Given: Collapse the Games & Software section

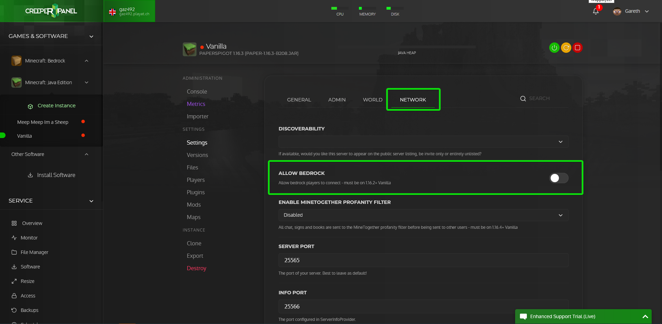Looking at the screenshot, I should 91,37.
